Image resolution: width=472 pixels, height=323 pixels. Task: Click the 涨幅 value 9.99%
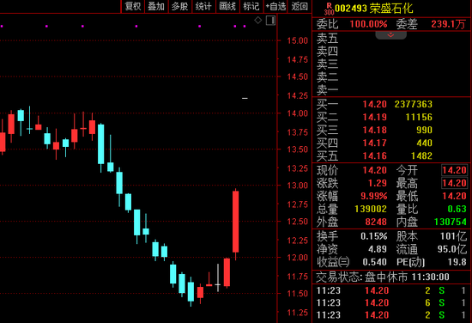coord(374,196)
